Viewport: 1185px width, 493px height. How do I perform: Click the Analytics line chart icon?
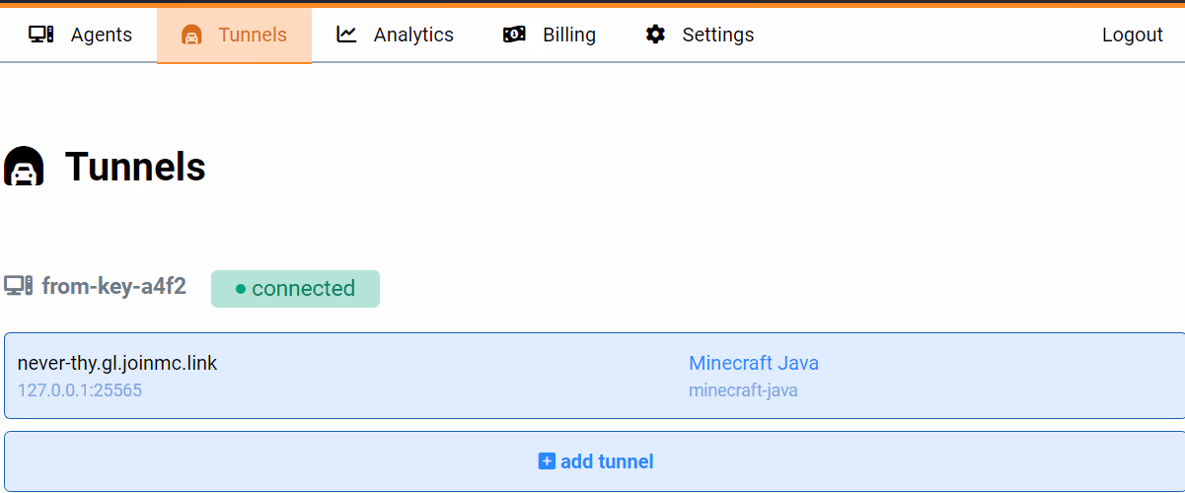point(346,35)
